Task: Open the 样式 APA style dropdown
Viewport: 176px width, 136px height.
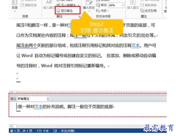Action: [123, 5]
